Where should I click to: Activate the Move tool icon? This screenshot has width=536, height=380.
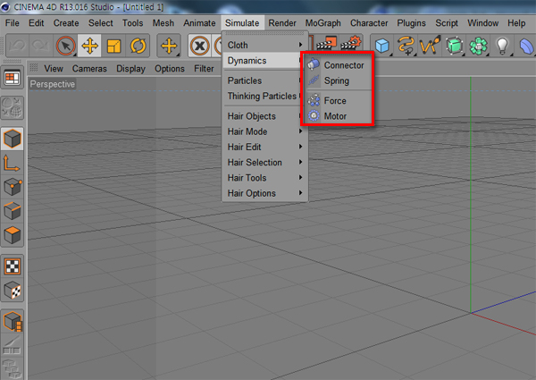click(89, 46)
